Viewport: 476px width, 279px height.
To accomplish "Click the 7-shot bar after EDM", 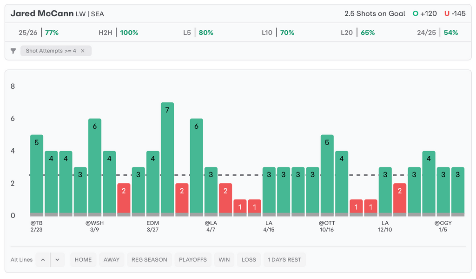I will coord(167,158).
